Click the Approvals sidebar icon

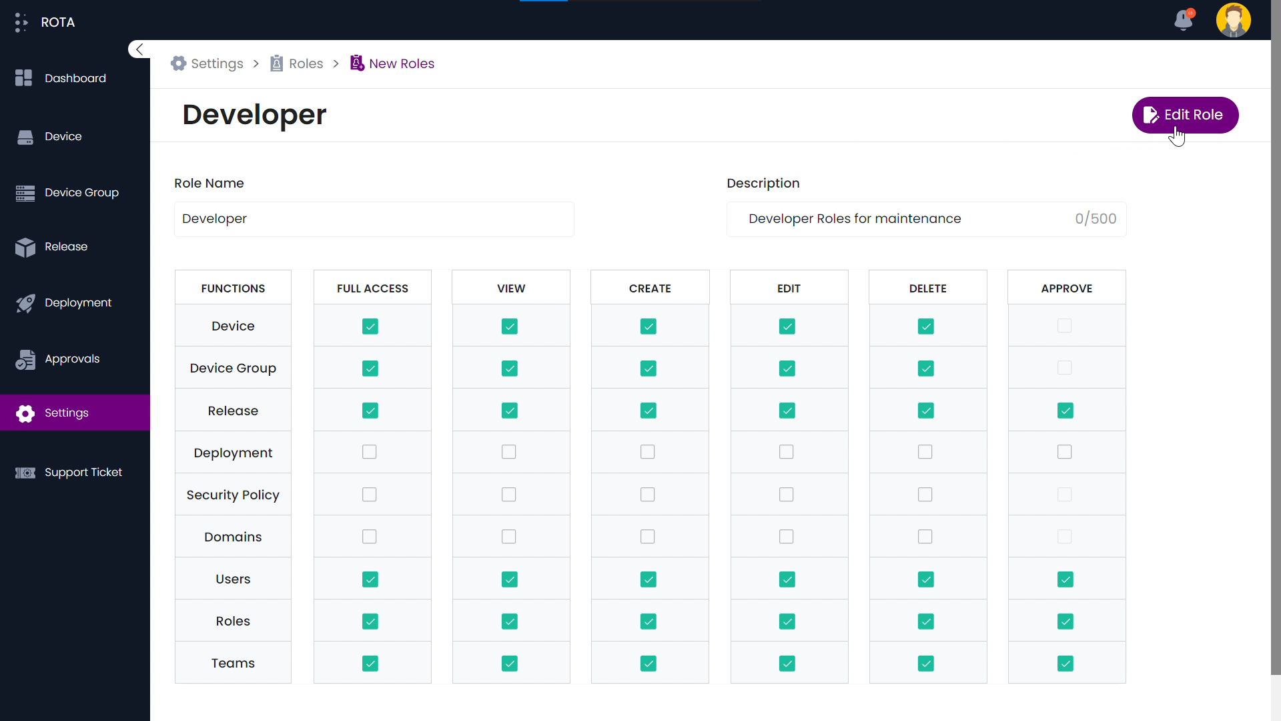coord(25,359)
